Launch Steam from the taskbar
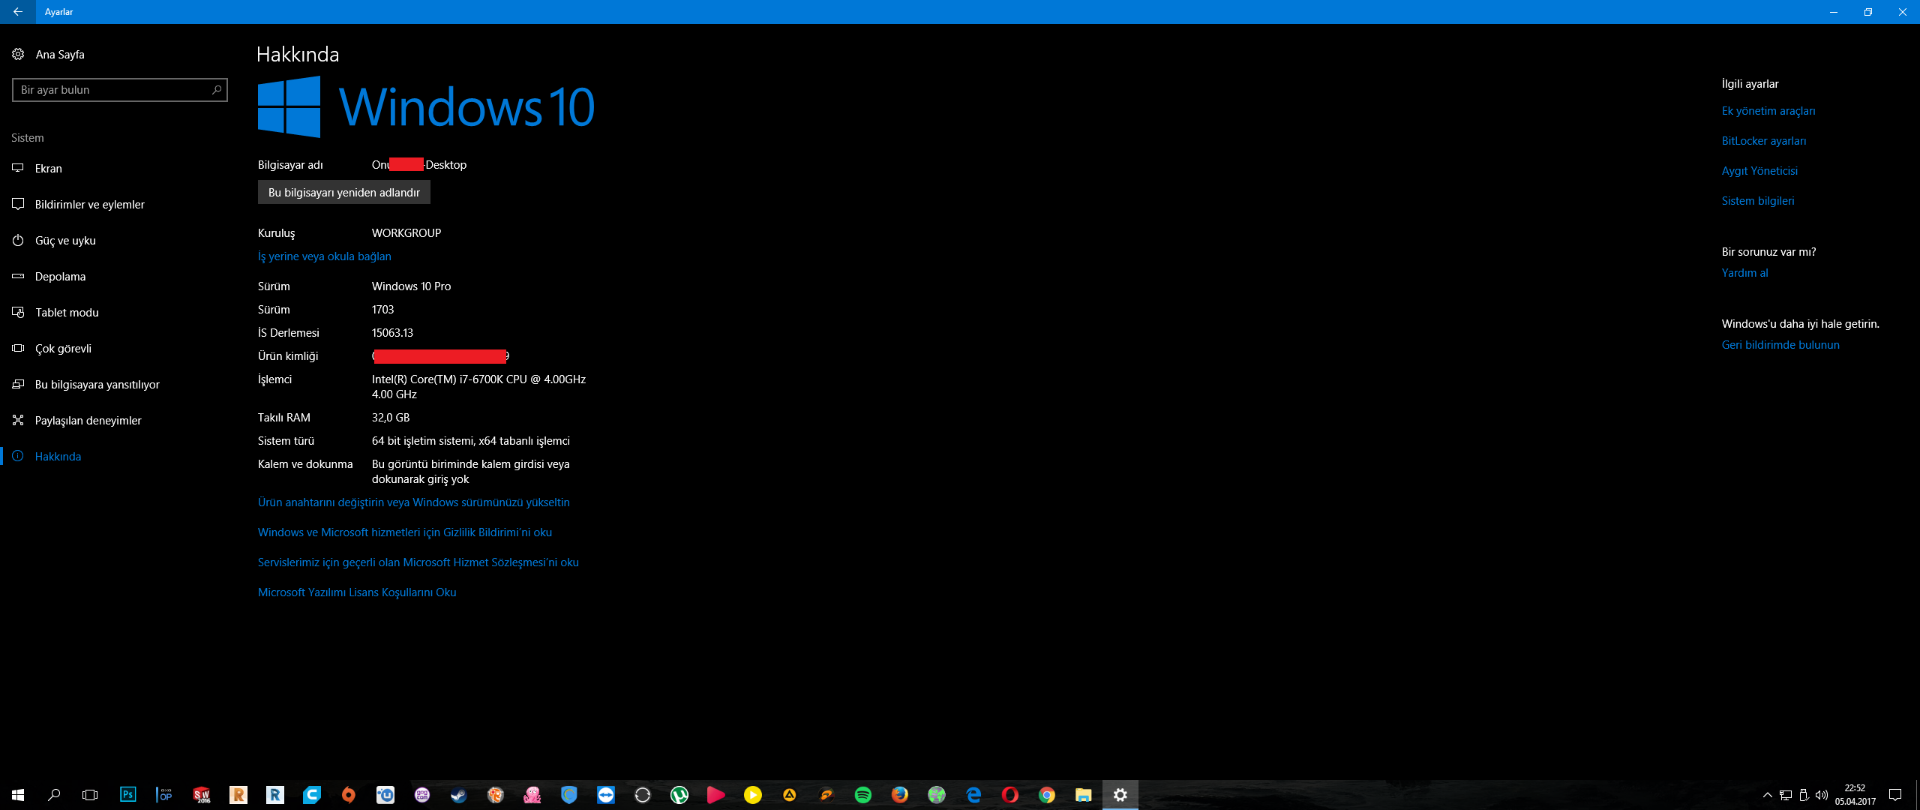This screenshot has width=1920, height=810. click(459, 795)
